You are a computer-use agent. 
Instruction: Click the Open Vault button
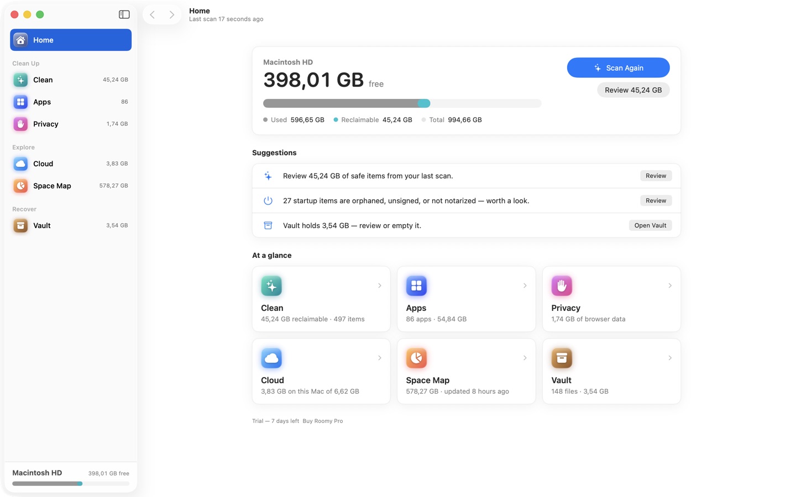pos(650,225)
